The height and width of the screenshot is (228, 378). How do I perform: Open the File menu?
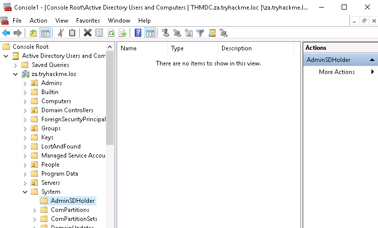tap(17, 21)
